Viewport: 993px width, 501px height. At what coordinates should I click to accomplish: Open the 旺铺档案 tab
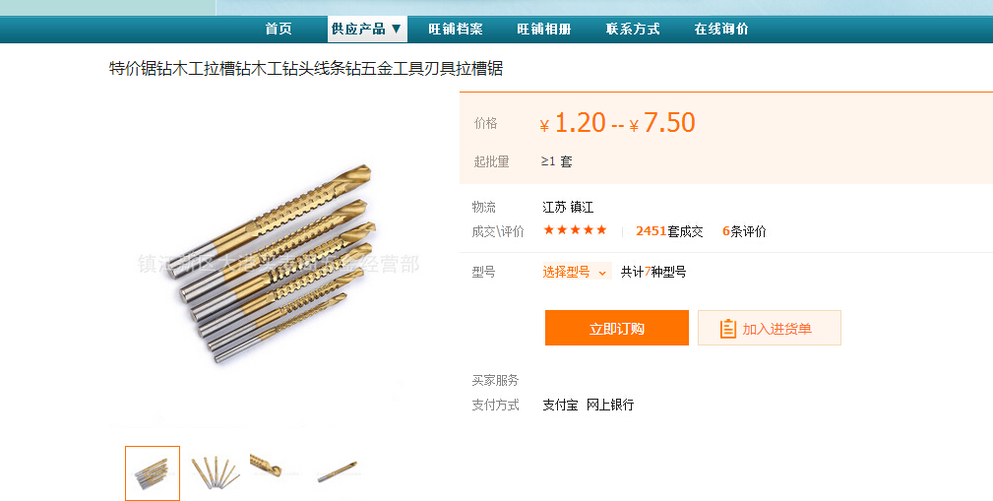point(456,29)
